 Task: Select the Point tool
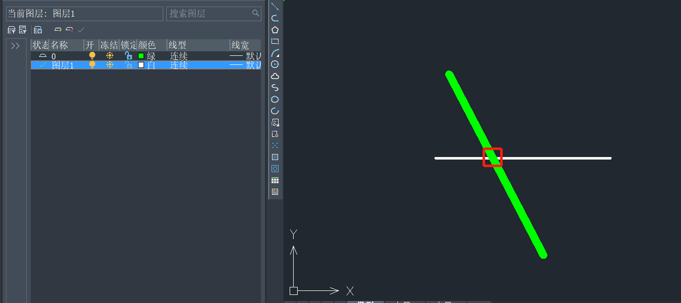tap(275, 145)
